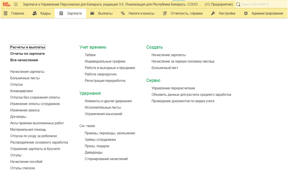Open the Кадры section
This screenshot has width=288, height=180.
tap(46, 13)
